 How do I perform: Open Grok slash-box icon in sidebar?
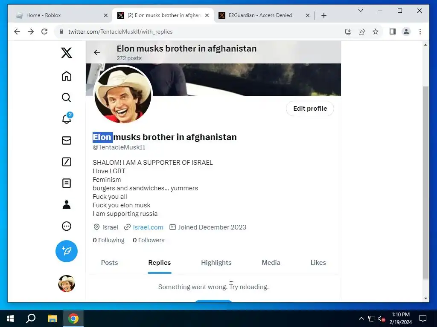click(x=66, y=162)
